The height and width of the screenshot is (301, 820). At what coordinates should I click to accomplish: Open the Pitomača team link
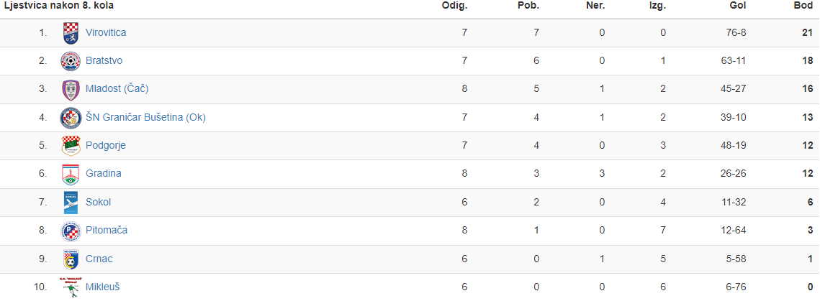107,230
